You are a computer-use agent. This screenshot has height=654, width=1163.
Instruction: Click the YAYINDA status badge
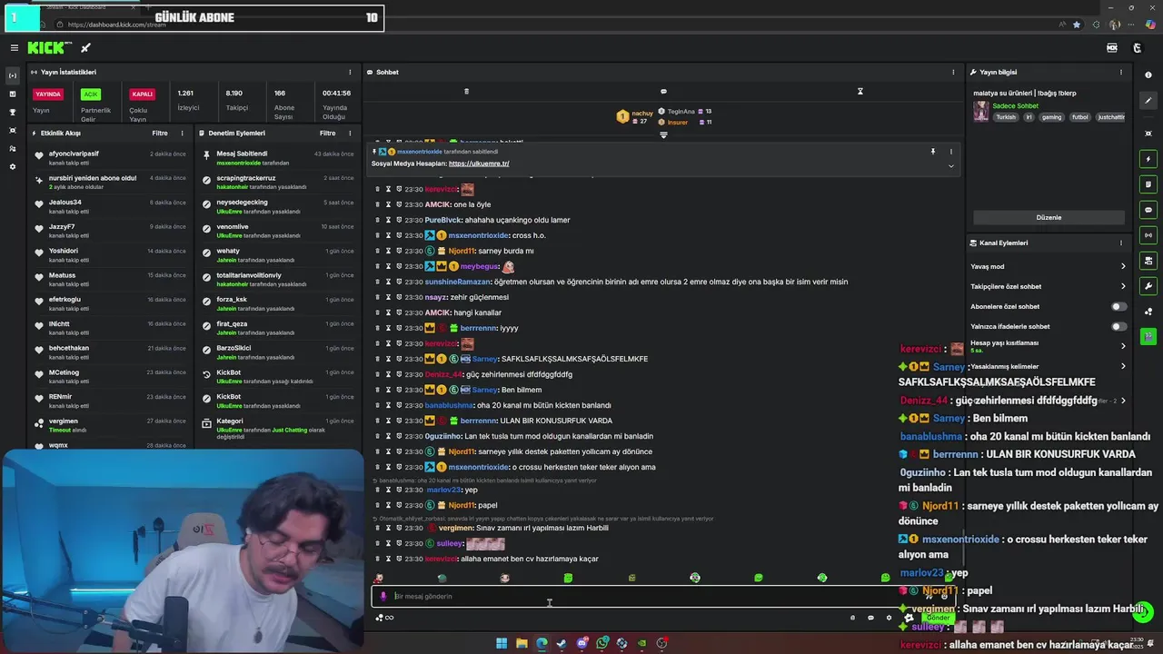point(48,94)
